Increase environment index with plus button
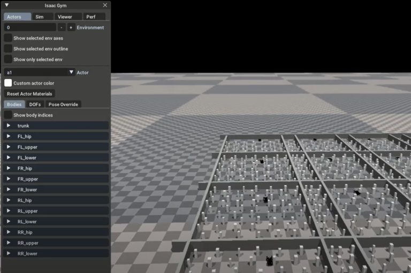Viewport: 411px width, 273px height. [x=71, y=27]
